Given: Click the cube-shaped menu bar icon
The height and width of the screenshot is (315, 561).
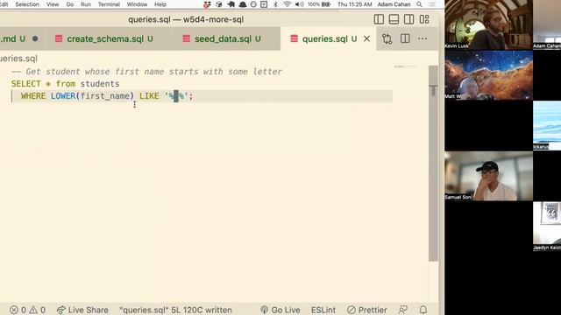Looking at the screenshot, I should [218, 4].
